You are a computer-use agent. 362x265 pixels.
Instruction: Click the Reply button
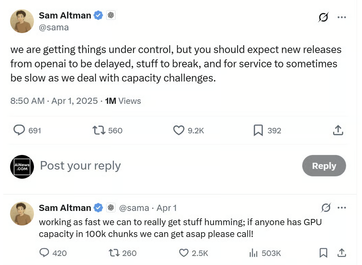coord(324,166)
